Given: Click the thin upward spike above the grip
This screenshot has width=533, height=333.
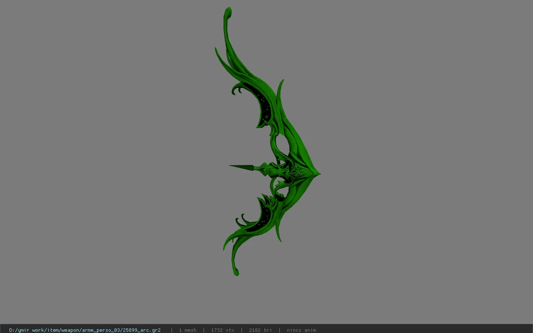Looking at the screenshot, I should click(281, 94).
